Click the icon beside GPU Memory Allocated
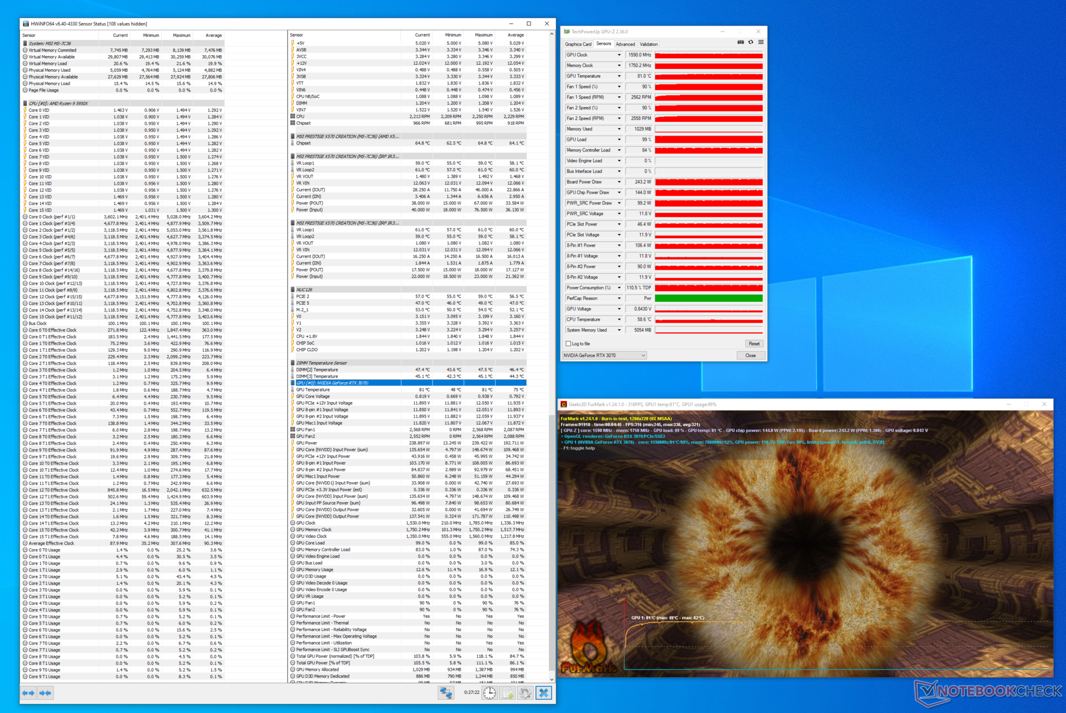 pos(293,669)
